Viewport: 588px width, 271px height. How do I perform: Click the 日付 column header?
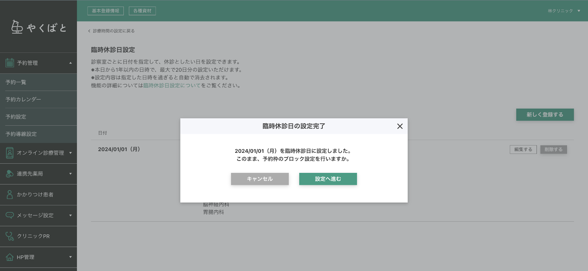coord(103,133)
